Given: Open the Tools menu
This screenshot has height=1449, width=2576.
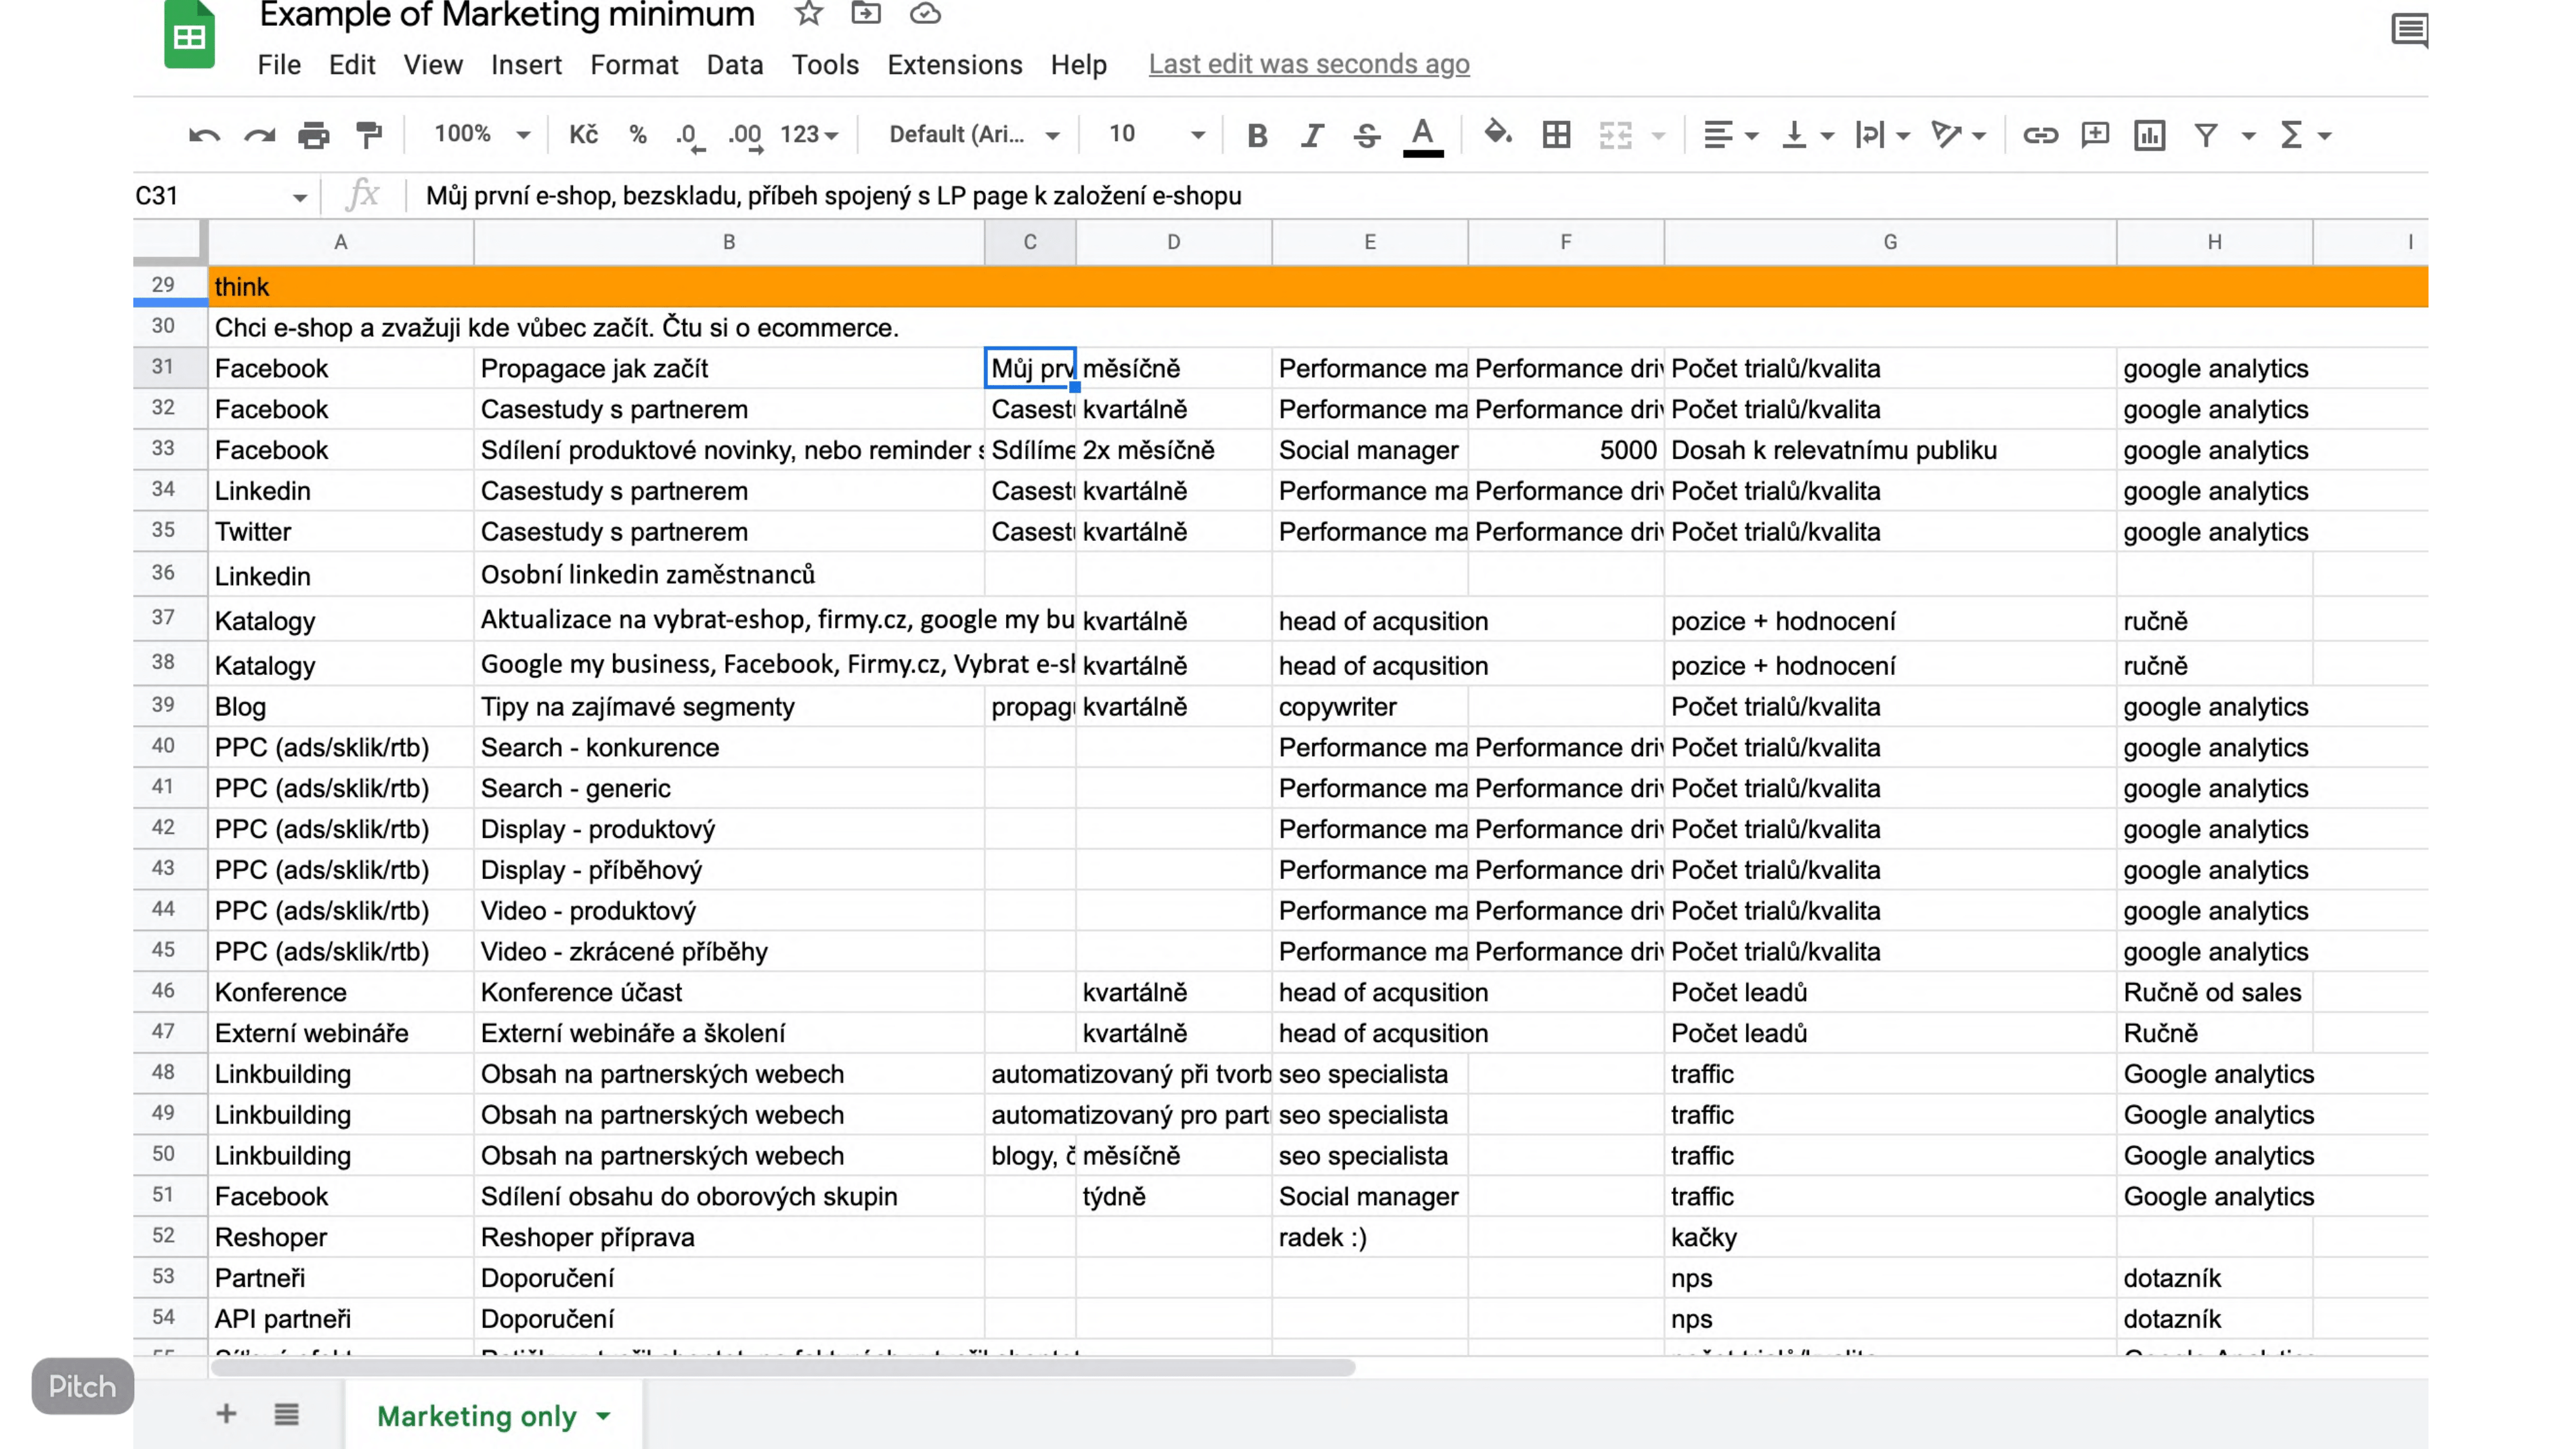Looking at the screenshot, I should pos(825,65).
